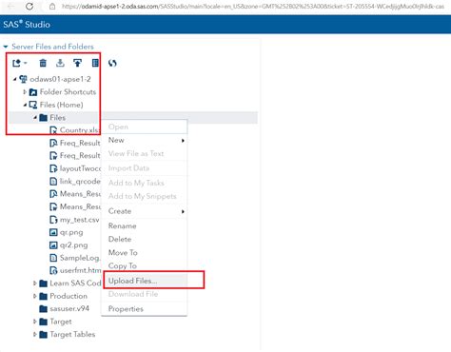The height and width of the screenshot is (352, 451).
Task: Expand the Target folder
Action: [35, 322]
